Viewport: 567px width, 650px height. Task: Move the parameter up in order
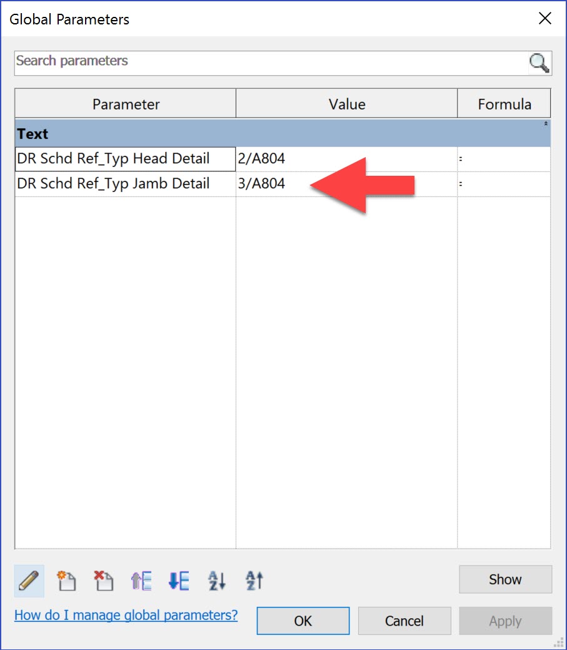point(140,581)
